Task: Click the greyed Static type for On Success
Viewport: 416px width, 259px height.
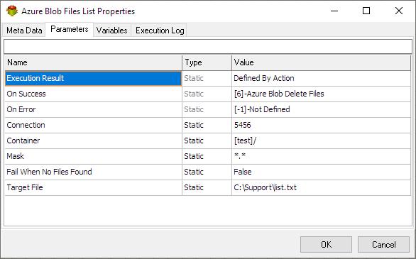Action: click(x=207, y=94)
